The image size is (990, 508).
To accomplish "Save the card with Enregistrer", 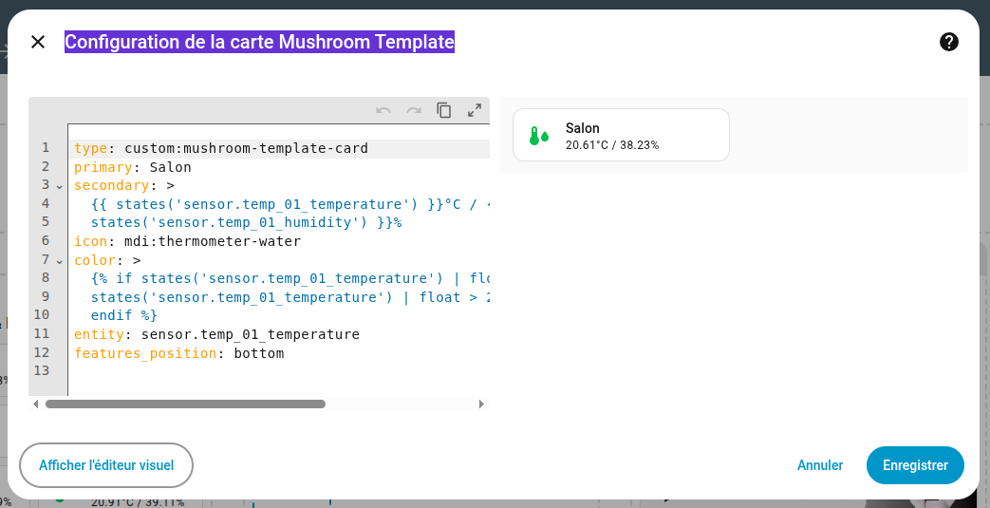I will point(915,465).
